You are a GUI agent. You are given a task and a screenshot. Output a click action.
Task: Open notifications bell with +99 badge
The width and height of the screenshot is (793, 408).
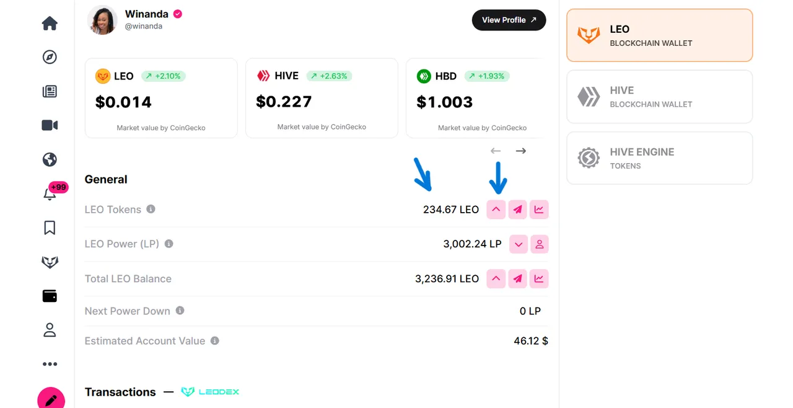[50, 193]
